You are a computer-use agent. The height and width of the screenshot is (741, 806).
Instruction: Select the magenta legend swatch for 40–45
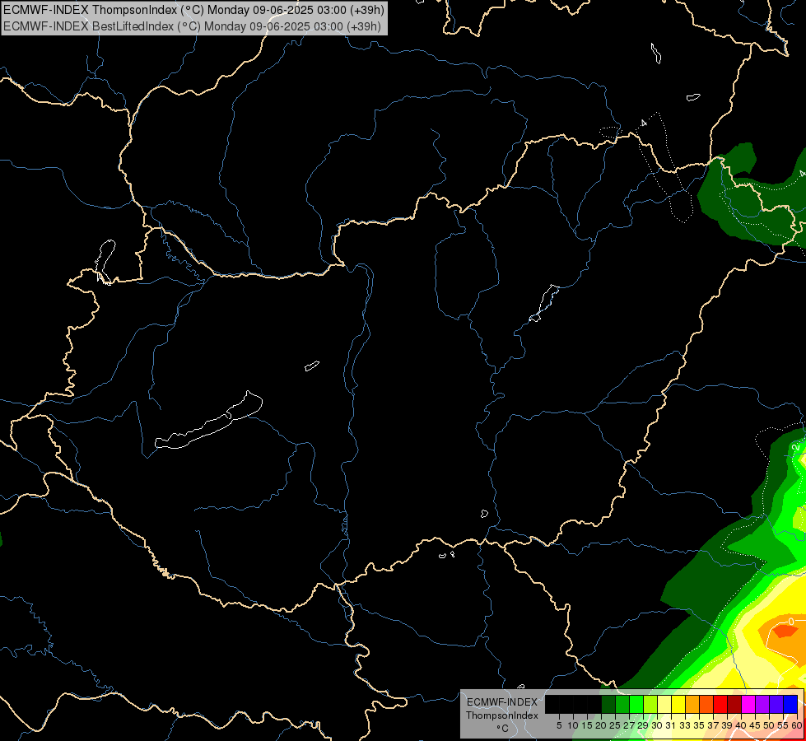pos(748,705)
